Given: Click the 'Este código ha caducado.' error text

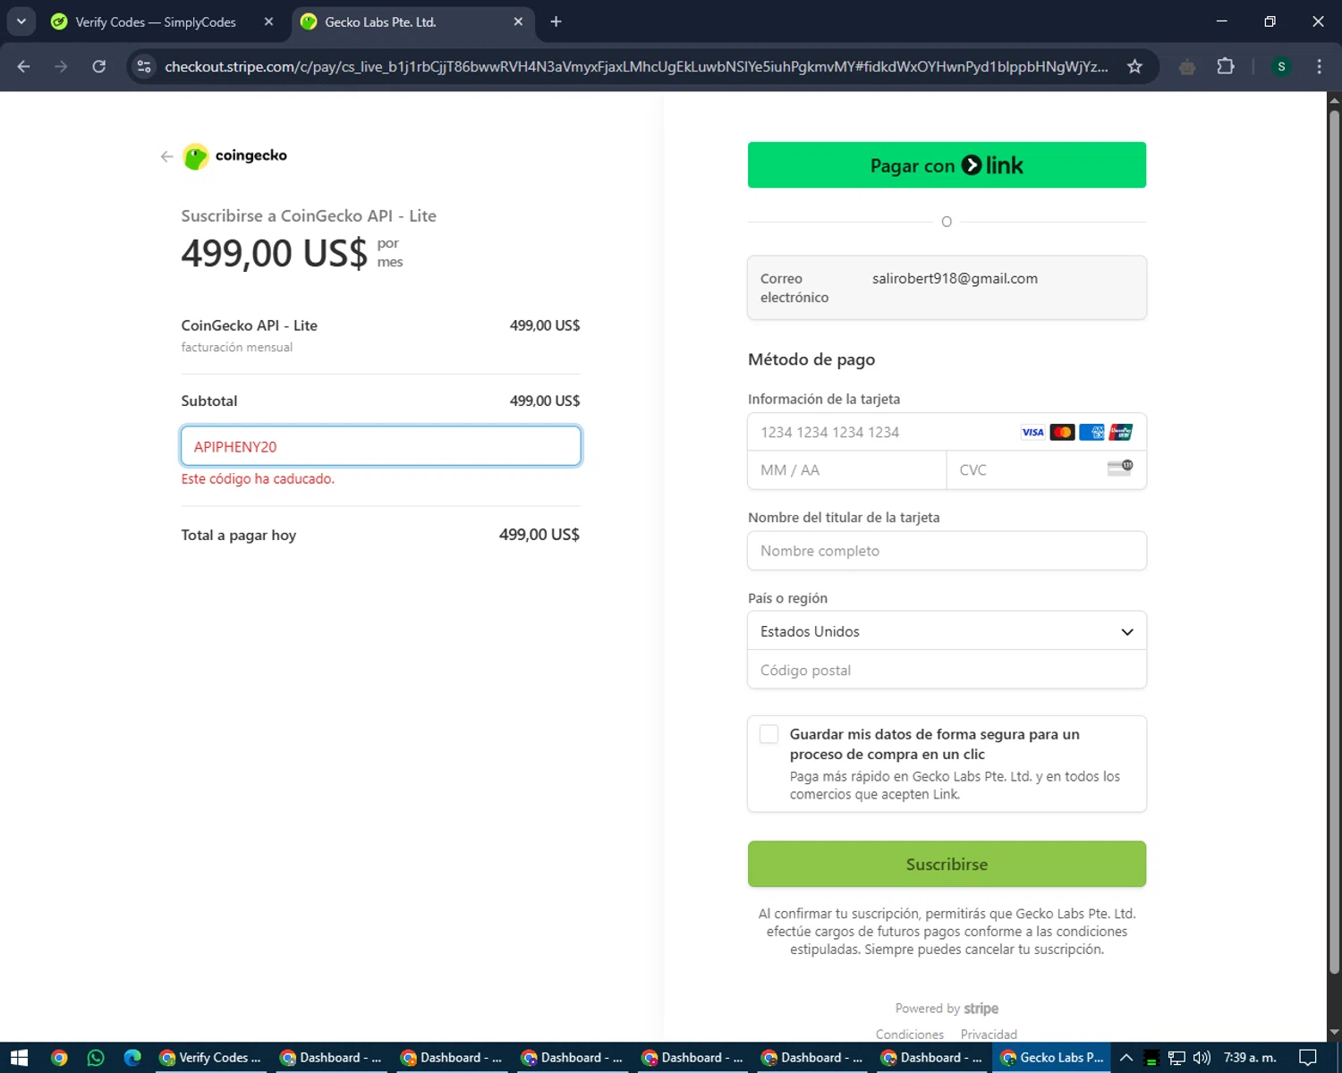Looking at the screenshot, I should click(x=258, y=479).
